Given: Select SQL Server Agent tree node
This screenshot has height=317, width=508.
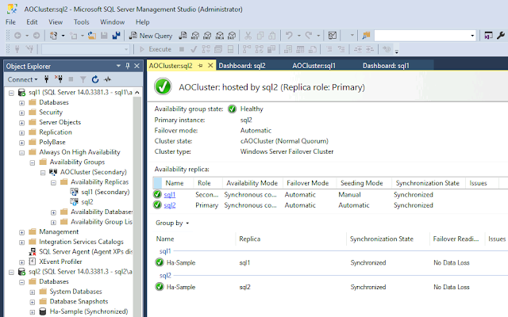Looking at the screenshot, I should tap(86, 252).
